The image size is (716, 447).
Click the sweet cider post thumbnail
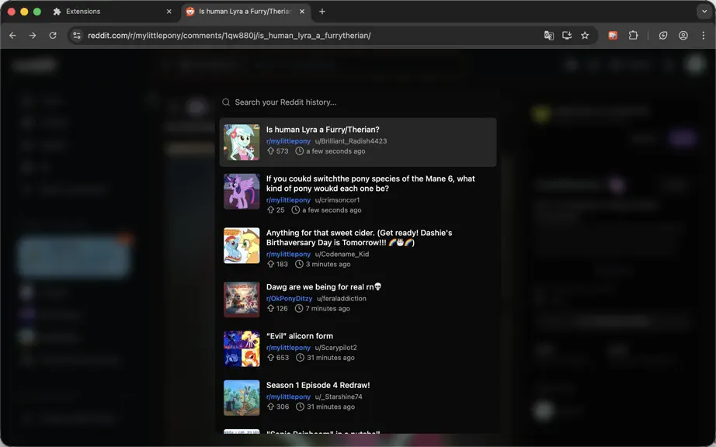pyautogui.click(x=242, y=245)
